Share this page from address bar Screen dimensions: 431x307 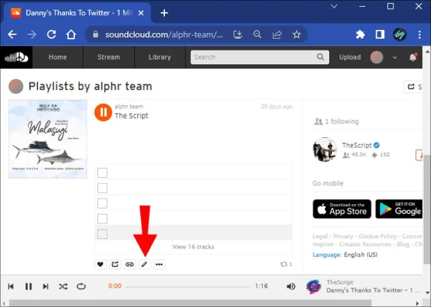pyautogui.click(x=277, y=34)
